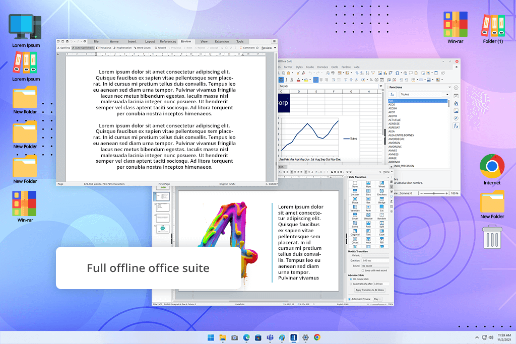
Task: Switch to the Layout tab in Writer
Action: [150, 41]
